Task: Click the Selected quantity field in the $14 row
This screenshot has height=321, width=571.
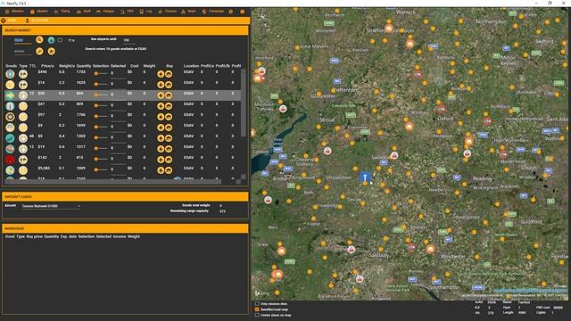Action: pyautogui.click(x=118, y=84)
